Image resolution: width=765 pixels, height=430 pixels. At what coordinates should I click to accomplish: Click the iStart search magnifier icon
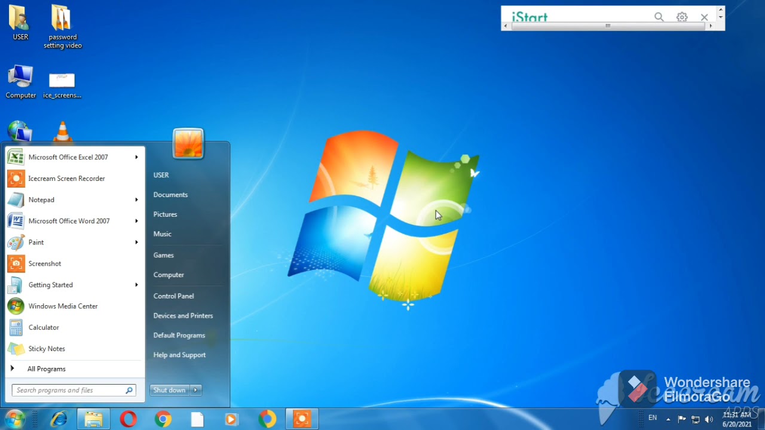(659, 17)
